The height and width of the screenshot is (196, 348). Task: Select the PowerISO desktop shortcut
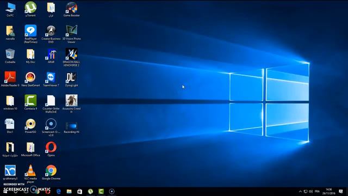(30, 126)
